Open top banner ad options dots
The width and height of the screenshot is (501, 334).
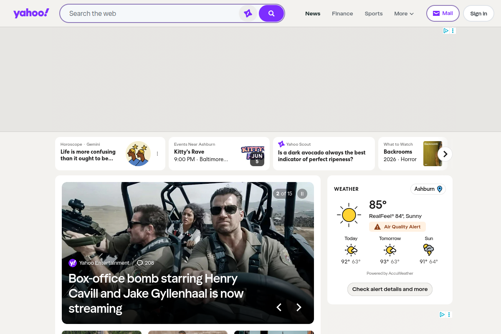[453, 30]
